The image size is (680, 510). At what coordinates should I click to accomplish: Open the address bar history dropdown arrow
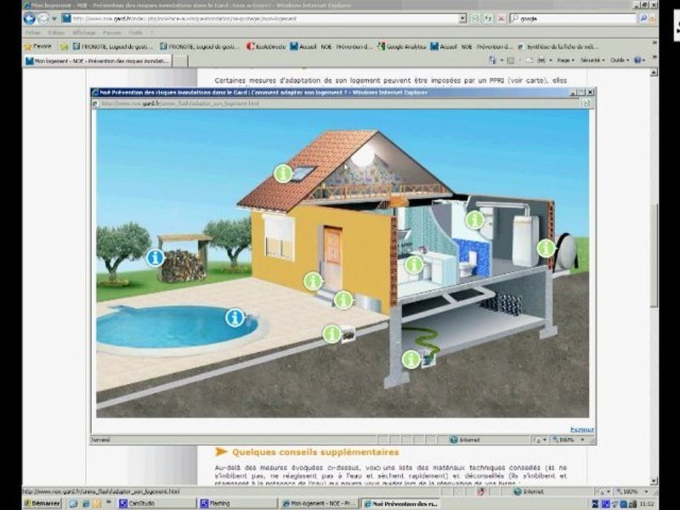click(x=463, y=18)
